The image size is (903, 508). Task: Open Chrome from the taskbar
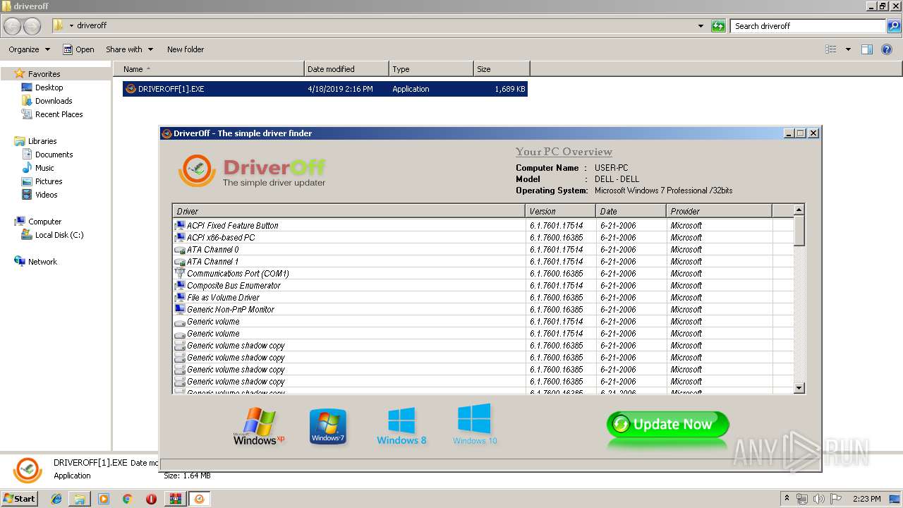127,499
